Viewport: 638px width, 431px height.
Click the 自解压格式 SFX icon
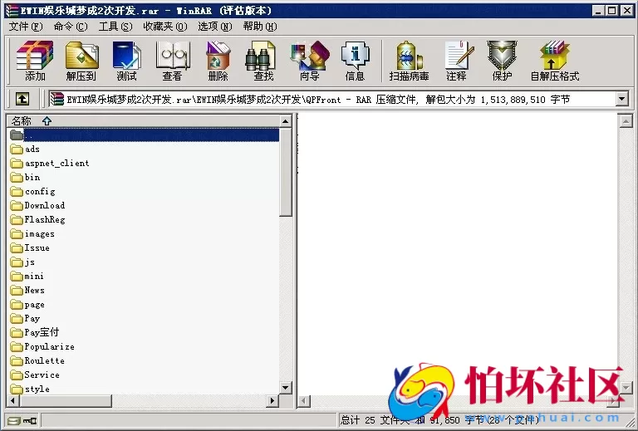(x=554, y=61)
